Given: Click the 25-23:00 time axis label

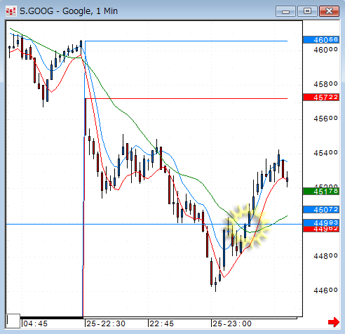Looking at the screenshot, I should [232, 323].
